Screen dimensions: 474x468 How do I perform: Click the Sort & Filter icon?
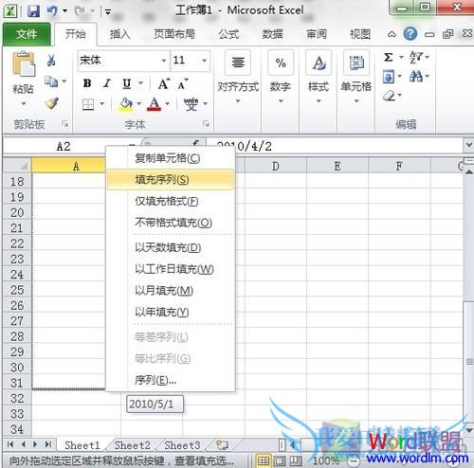click(415, 57)
